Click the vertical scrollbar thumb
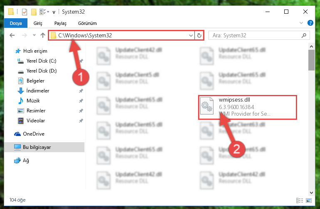 [x=311, y=60]
